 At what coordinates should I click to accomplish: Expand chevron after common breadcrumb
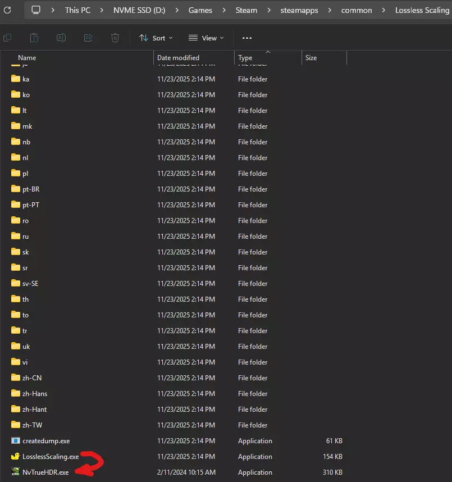tap(383, 10)
